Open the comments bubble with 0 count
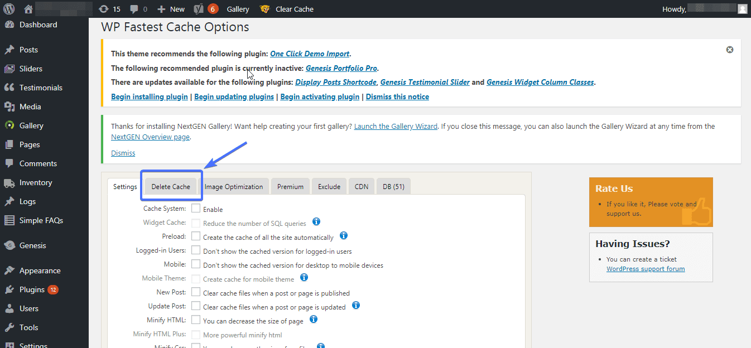Viewport: 751px width, 348px height. coord(138,9)
